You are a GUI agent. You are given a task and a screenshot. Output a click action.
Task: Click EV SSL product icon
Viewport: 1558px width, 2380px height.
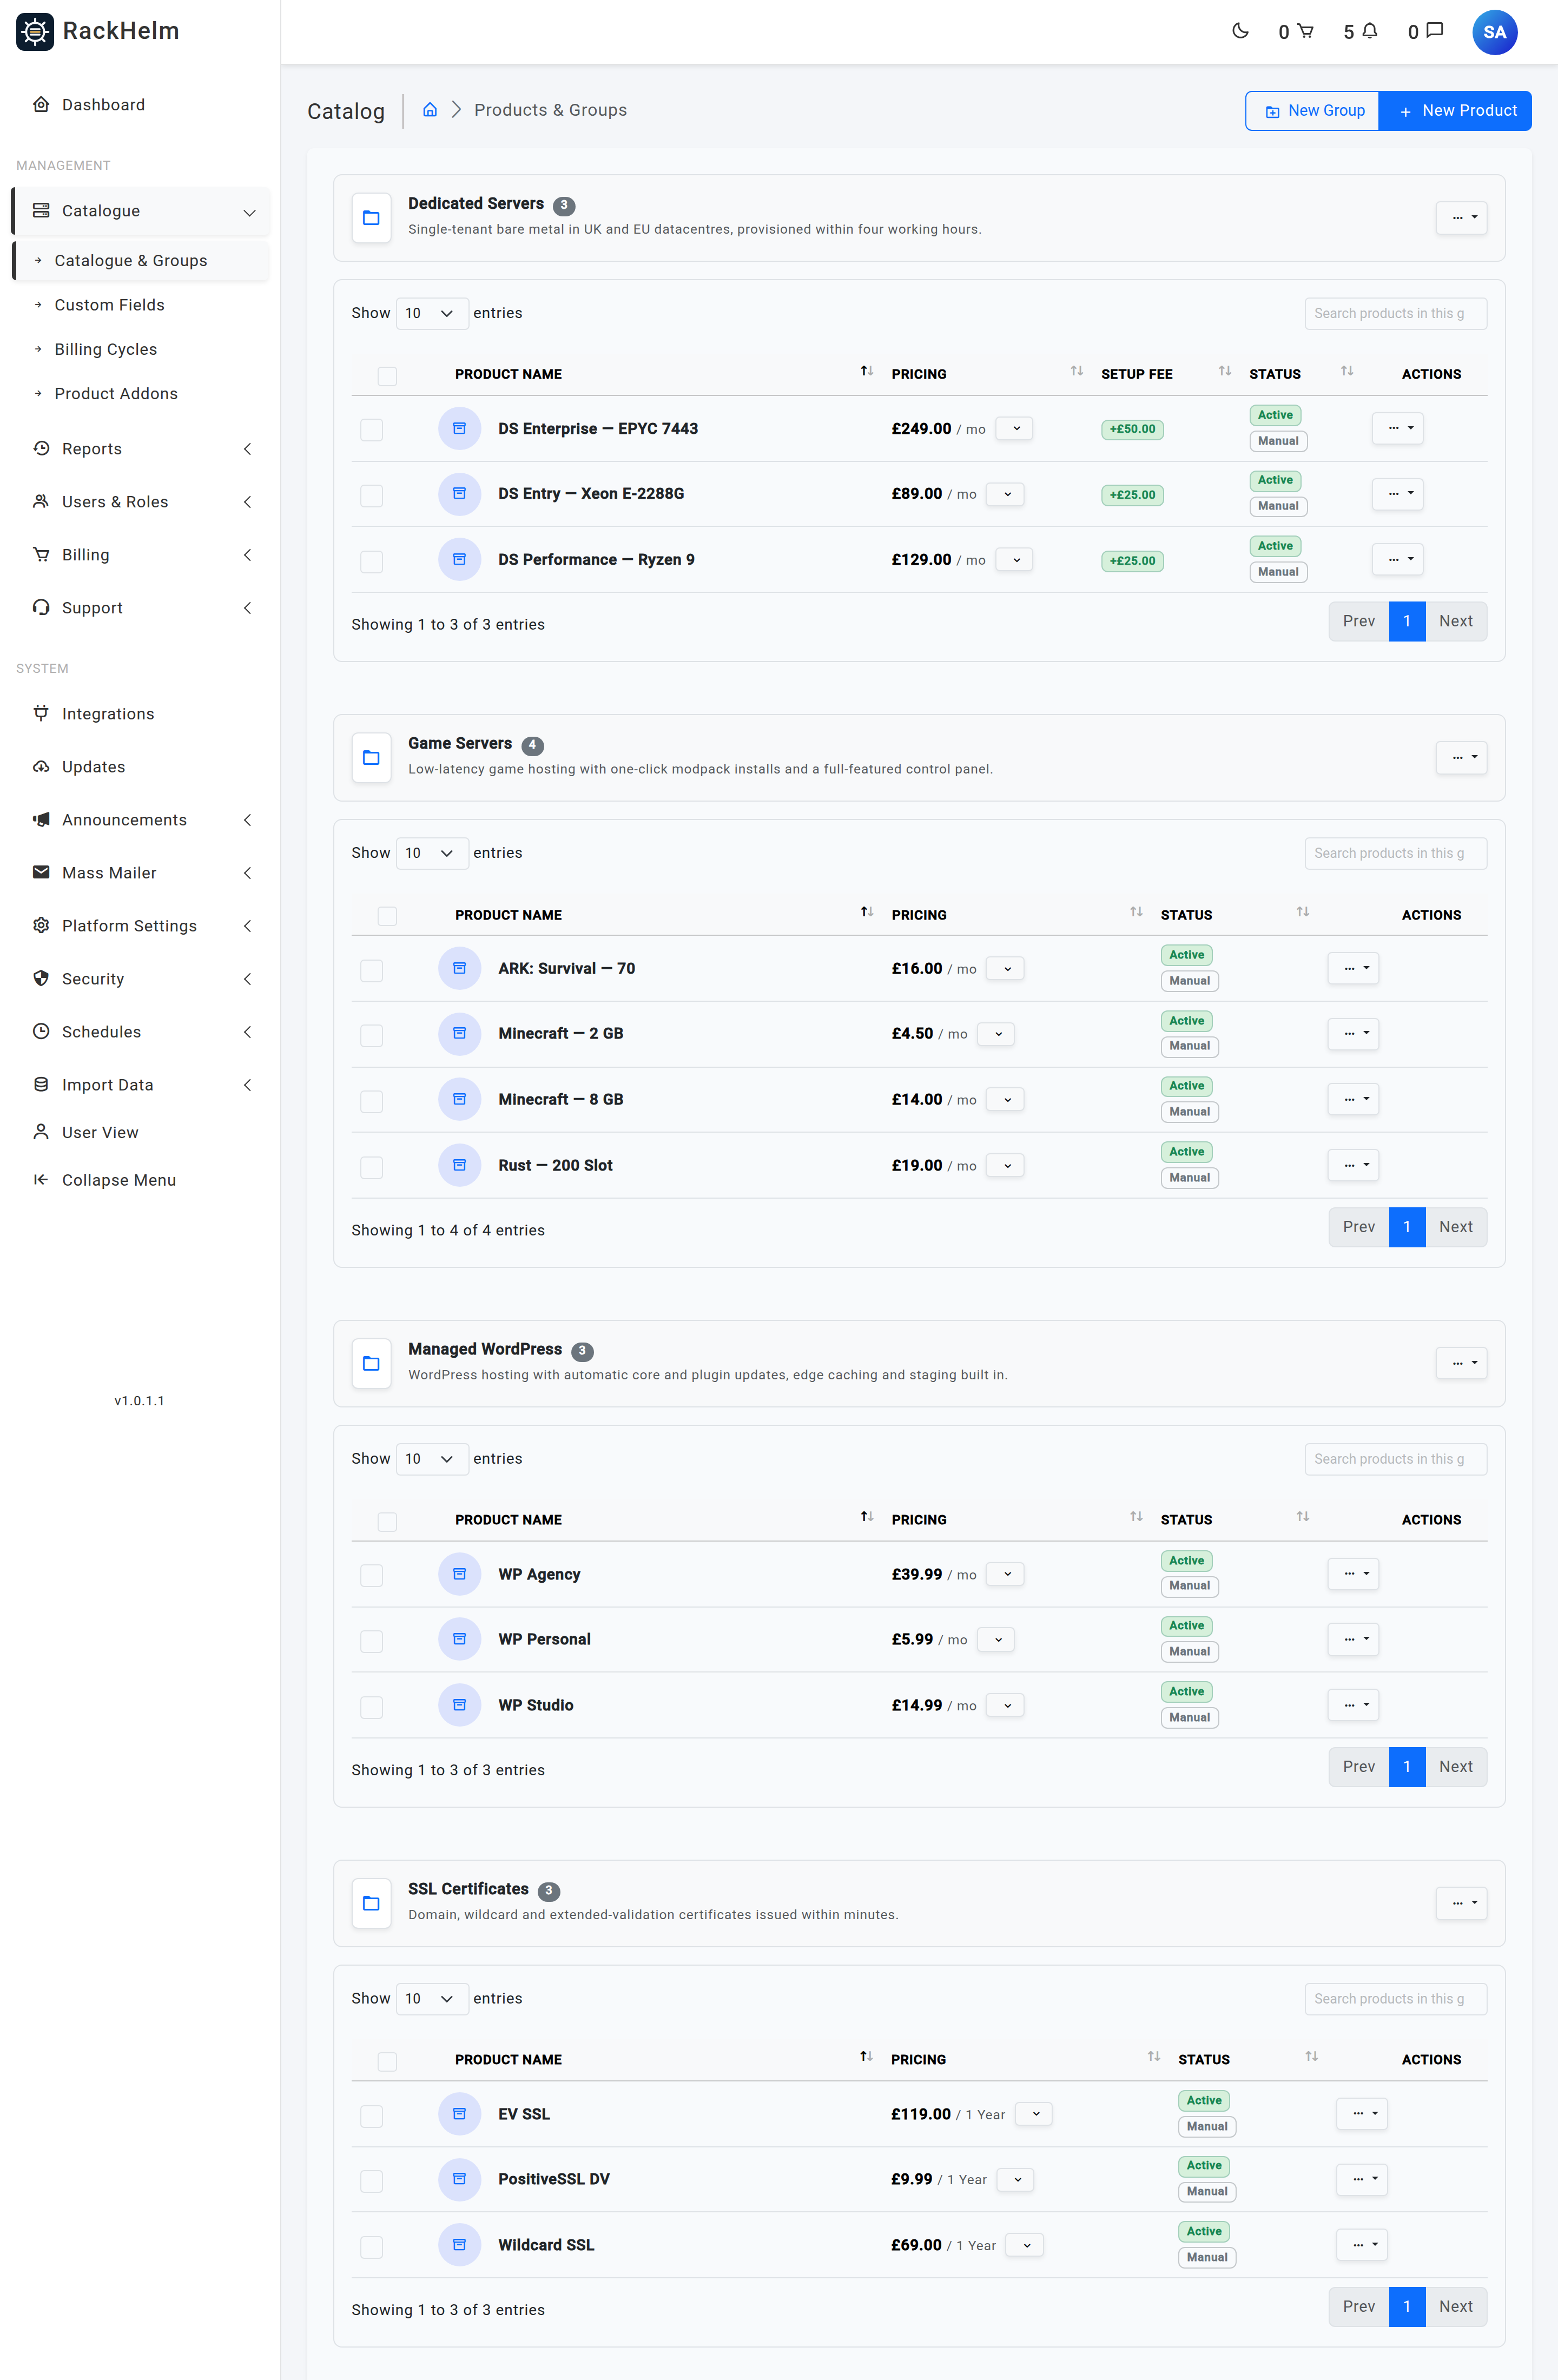459,2114
